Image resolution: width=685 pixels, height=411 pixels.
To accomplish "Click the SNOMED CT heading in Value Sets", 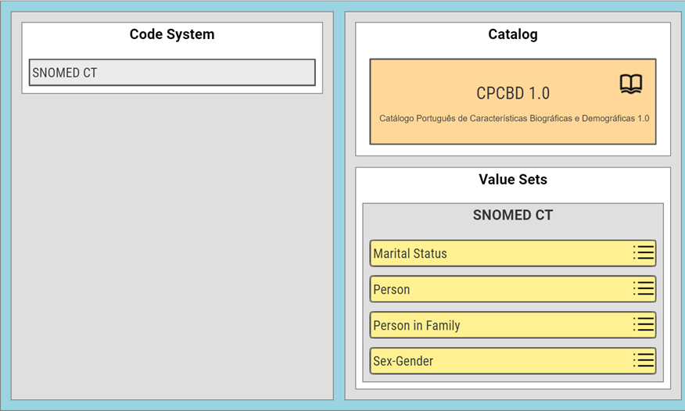I will point(513,215).
